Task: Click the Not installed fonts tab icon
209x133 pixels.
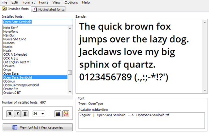Action: click(x=35, y=9)
